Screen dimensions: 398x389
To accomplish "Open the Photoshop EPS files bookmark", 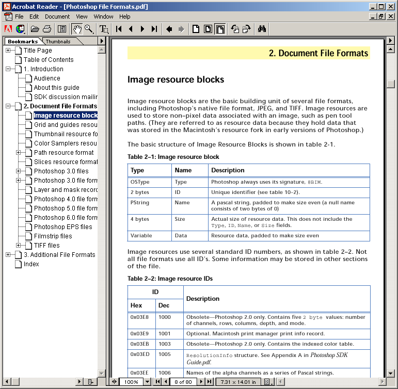I will pos(63,227).
